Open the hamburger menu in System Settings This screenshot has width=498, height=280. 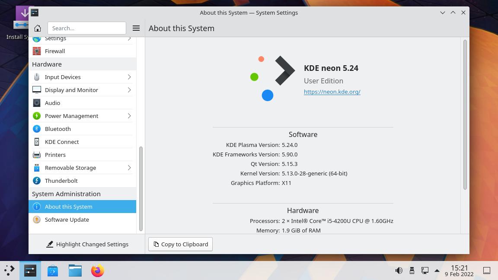click(x=136, y=28)
